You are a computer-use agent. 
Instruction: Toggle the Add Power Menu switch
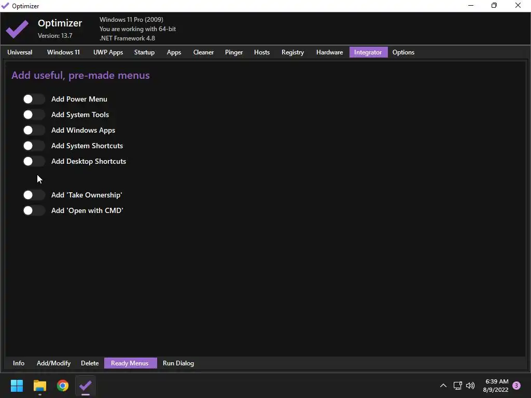point(34,99)
